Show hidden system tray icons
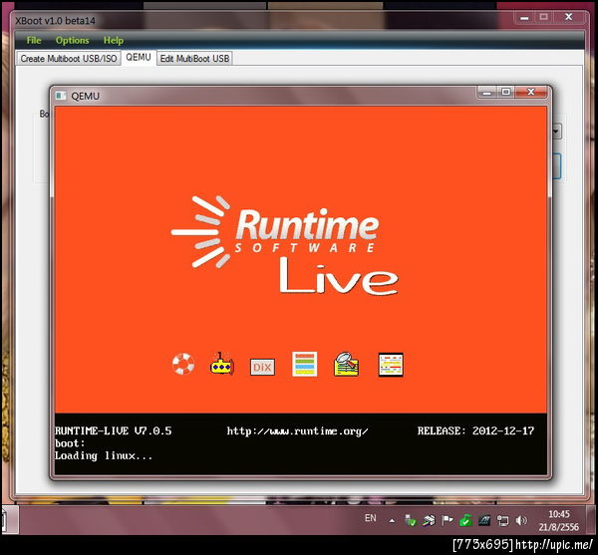The image size is (598, 555). click(392, 519)
